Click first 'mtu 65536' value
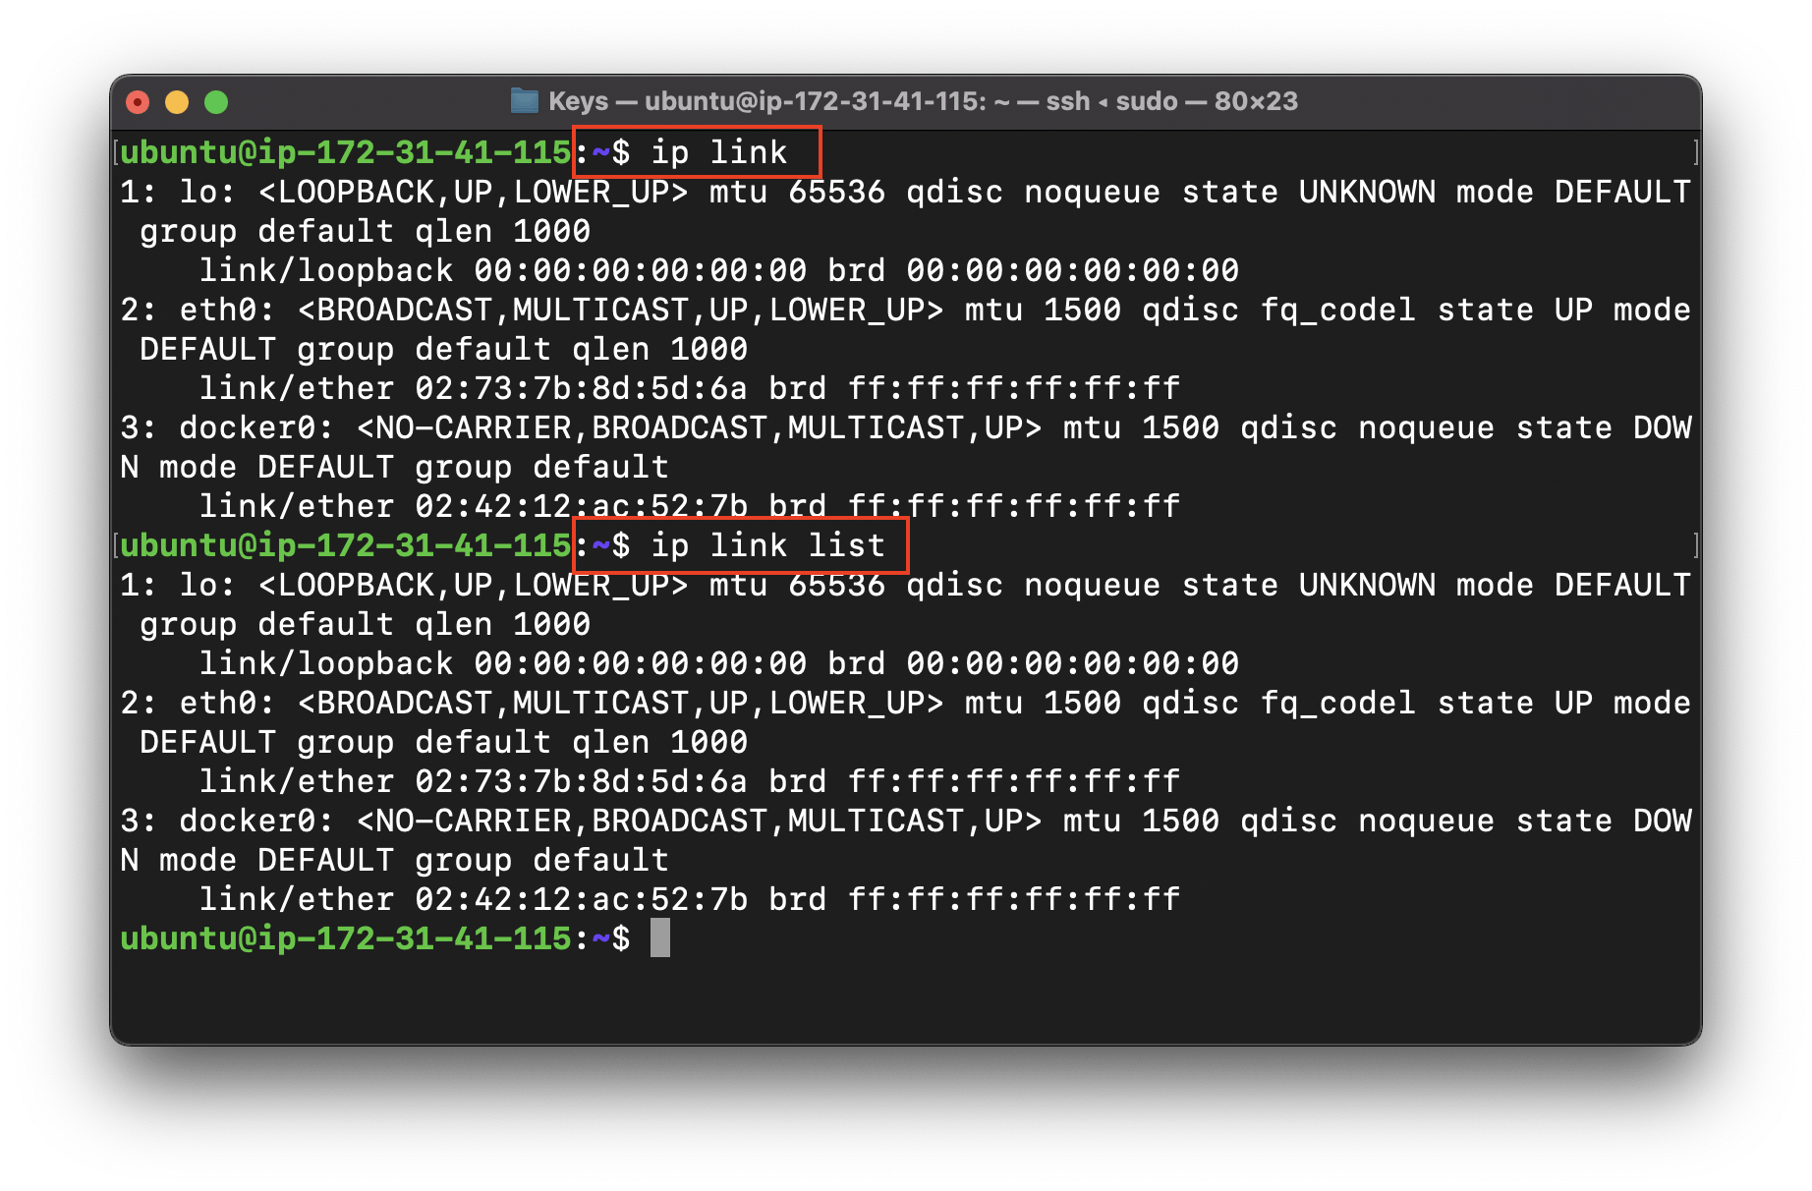Screen dimensions: 1812x1191 798,192
